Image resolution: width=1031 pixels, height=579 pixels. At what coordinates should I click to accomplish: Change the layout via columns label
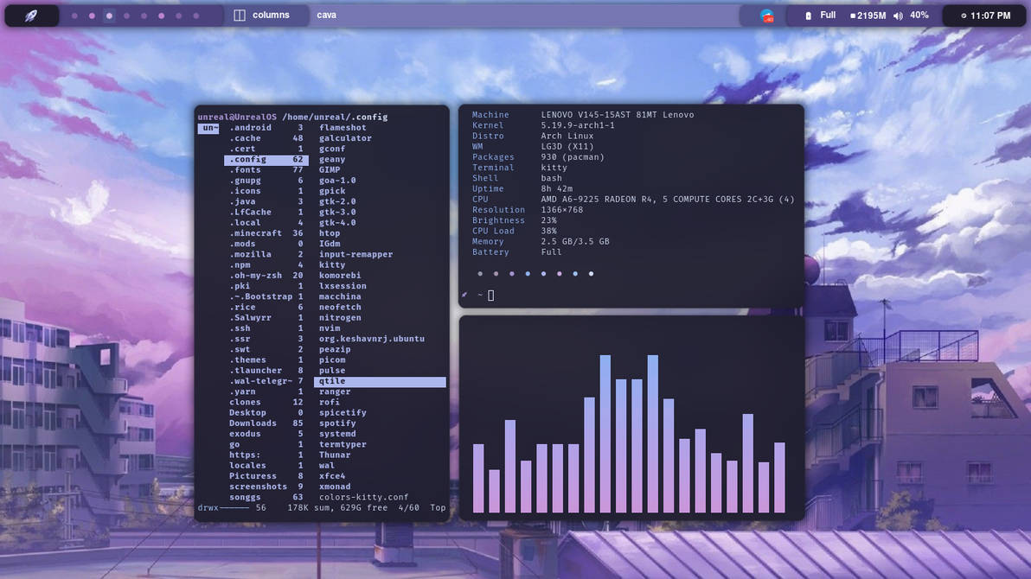[x=271, y=15]
